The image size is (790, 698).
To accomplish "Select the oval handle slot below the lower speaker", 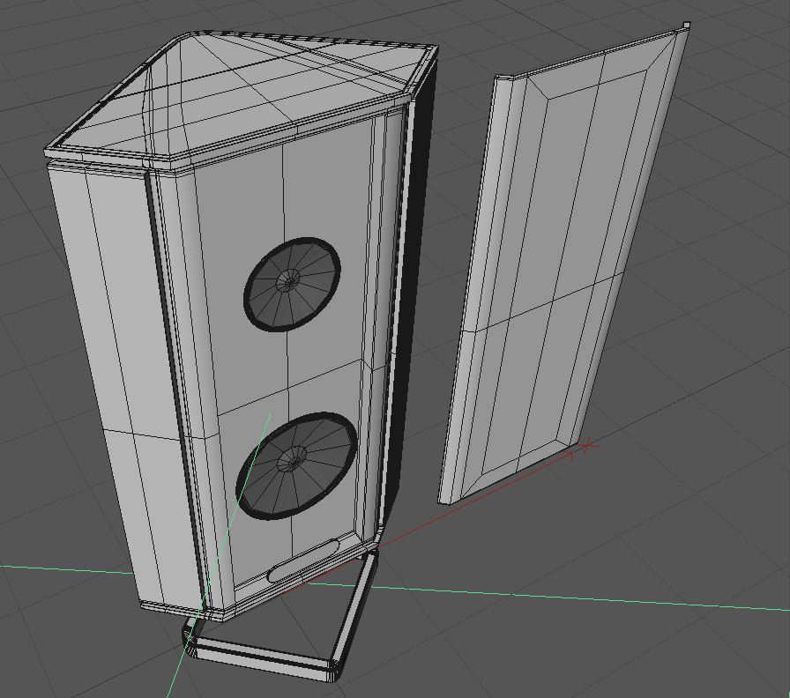I will point(303,561).
